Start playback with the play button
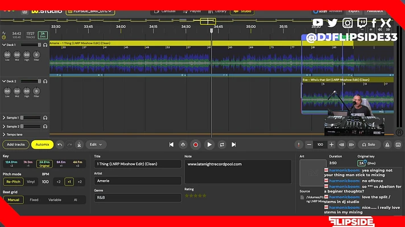Viewport: 405px width, 227px height. [x=209, y=145]
